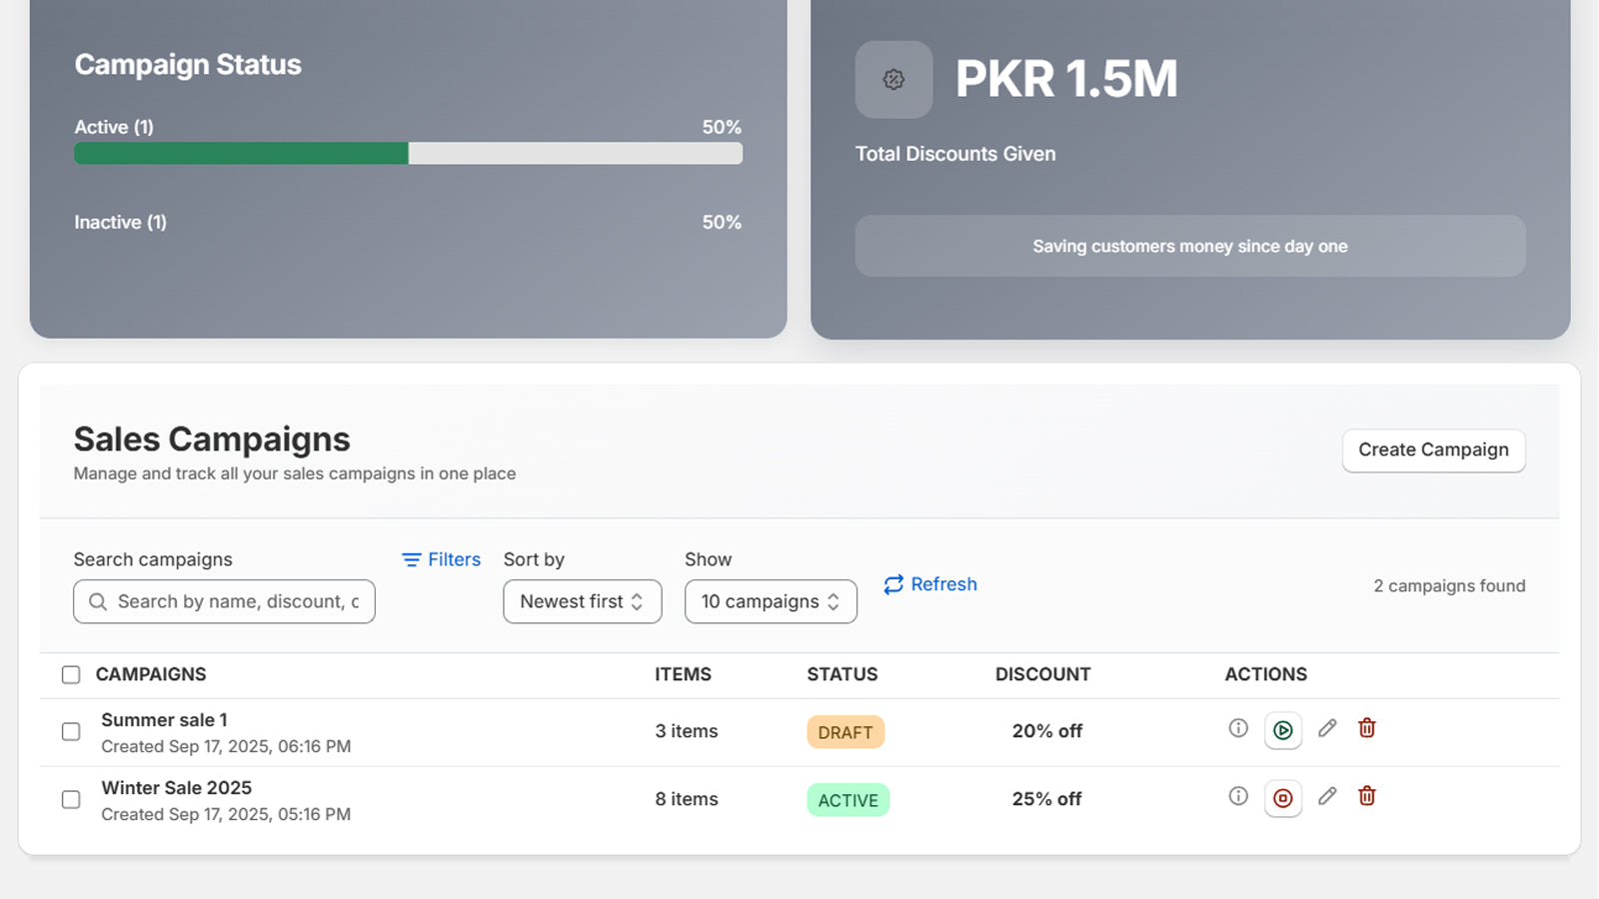The height and width of the screenshot is (899, 1599).
Task: Activate the Summer sale 1 campaign
Action: tap(1283, 730)
